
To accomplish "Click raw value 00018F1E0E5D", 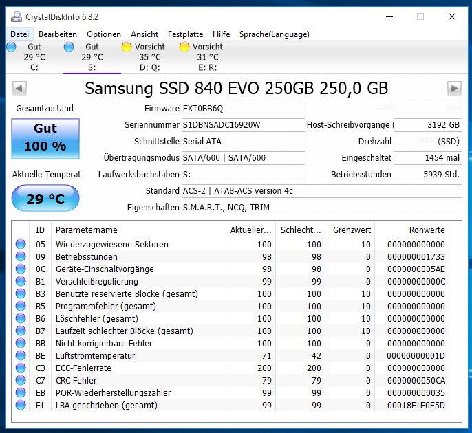I will [416, 406].
